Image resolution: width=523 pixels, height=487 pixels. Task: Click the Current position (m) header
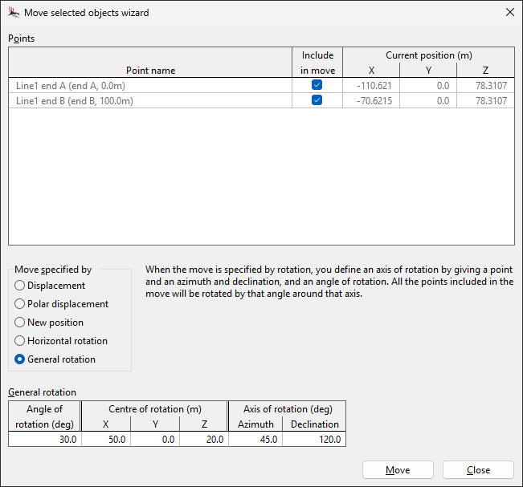(x=429, y=55)
